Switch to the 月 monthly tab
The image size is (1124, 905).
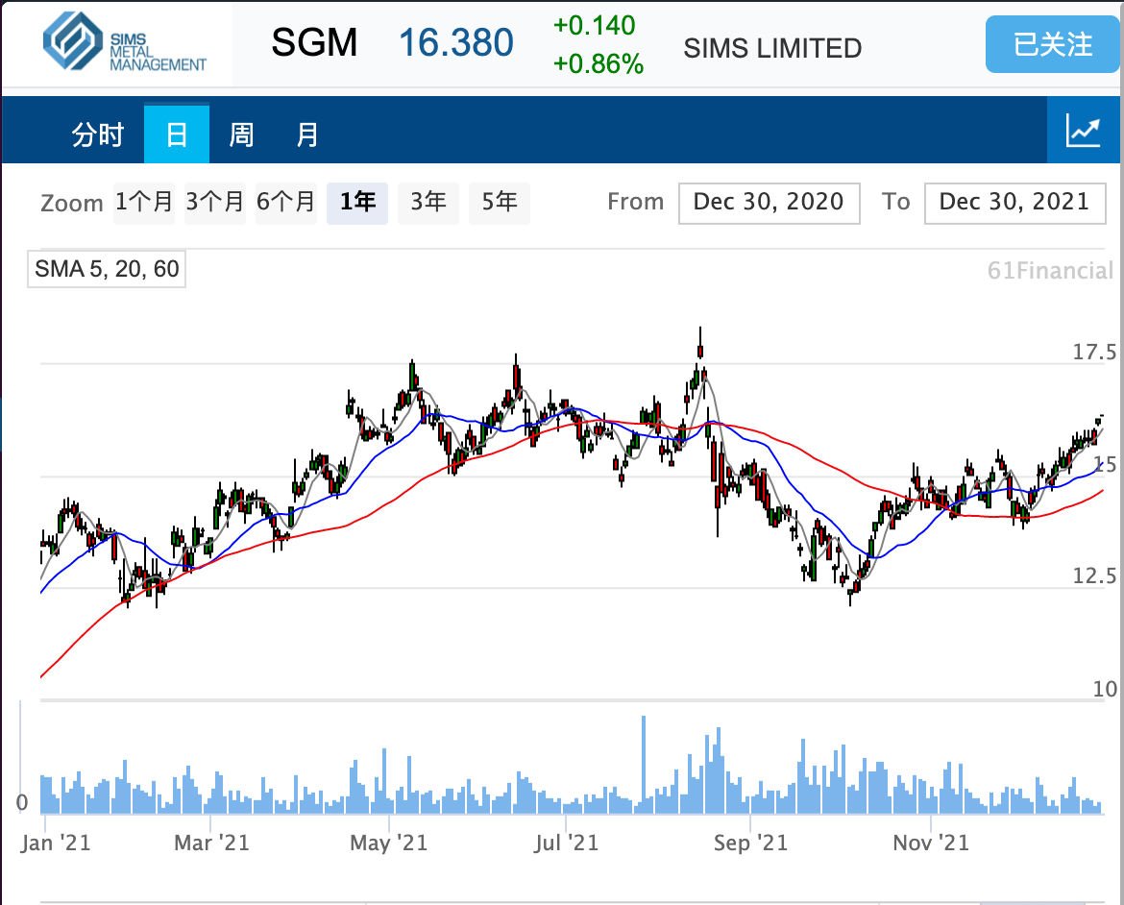306,135
